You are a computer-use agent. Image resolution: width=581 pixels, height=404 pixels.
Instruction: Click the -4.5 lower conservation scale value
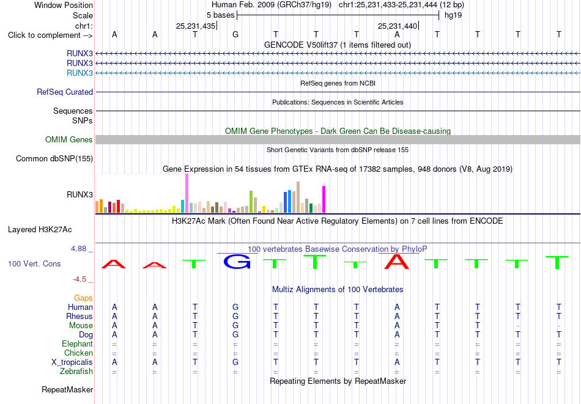(x=80, y=279)
